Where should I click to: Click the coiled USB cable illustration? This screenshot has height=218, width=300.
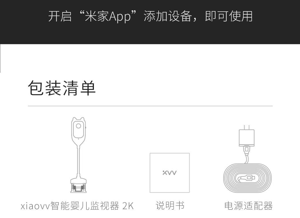pos(247,178)
